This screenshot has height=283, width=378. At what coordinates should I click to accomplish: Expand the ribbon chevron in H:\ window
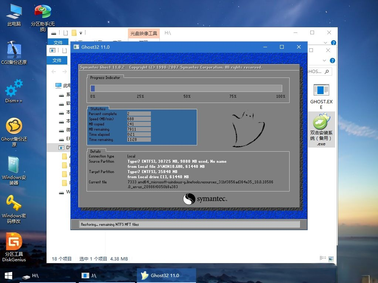[x=325, y=42]
